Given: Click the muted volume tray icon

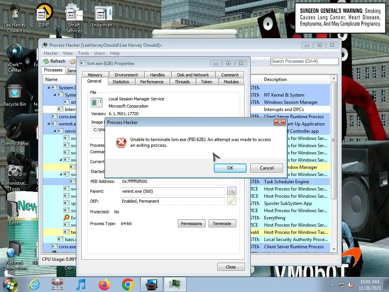Looking at the screenshot, I should click(x=351, y=285).
